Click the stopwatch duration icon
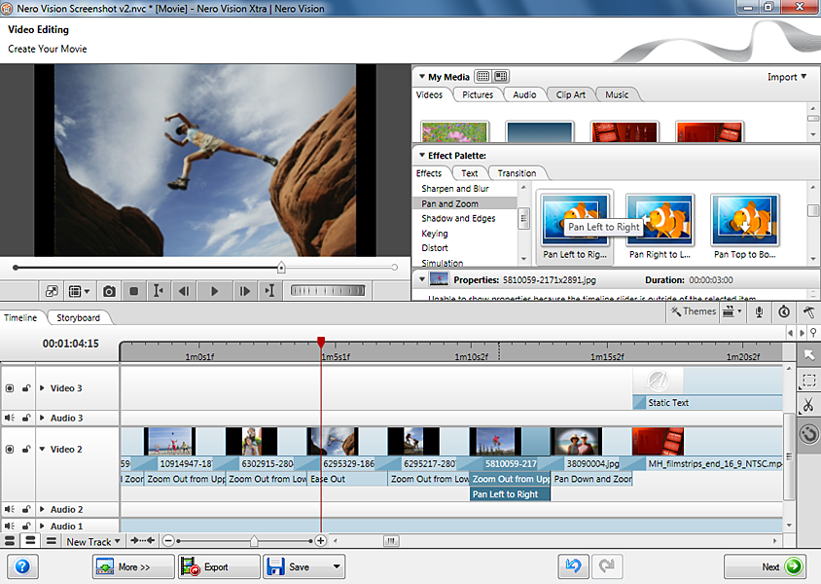This screenshot has height=584, width=821. [x=784, y=311]
